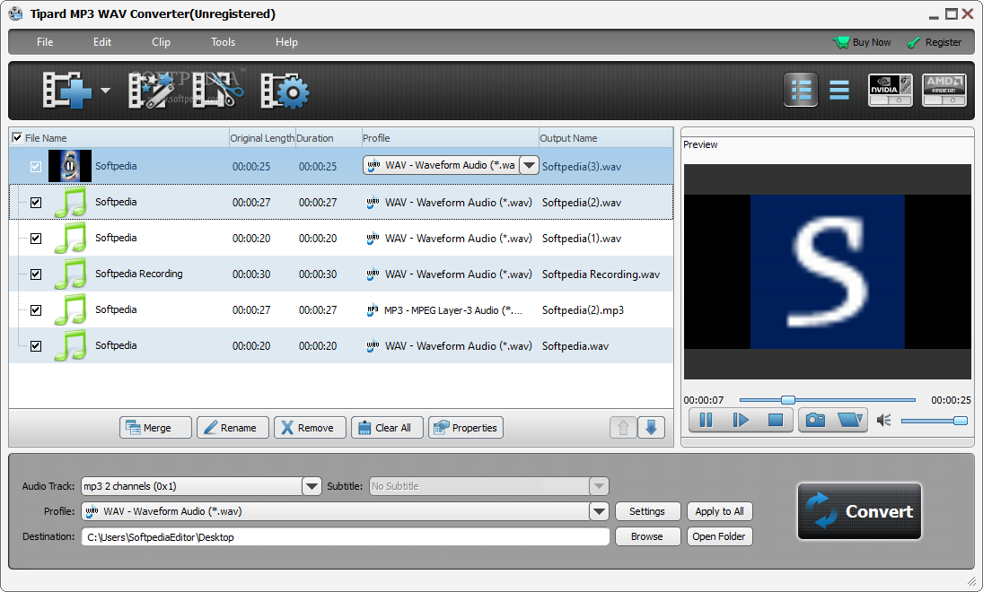Click music note icon of Softpedia Recording row
The width and height of the screenshot is (983, 592).
point(70,274)
